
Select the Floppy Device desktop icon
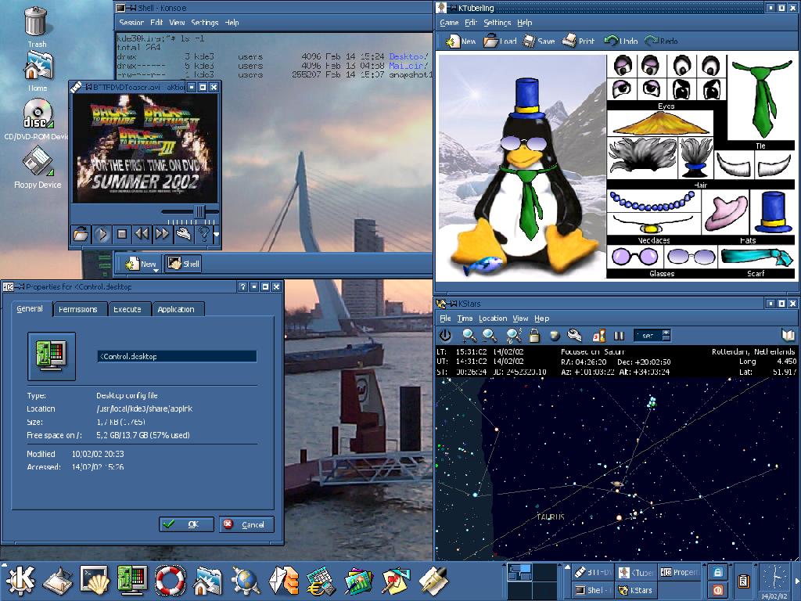(x=38, y=167)
